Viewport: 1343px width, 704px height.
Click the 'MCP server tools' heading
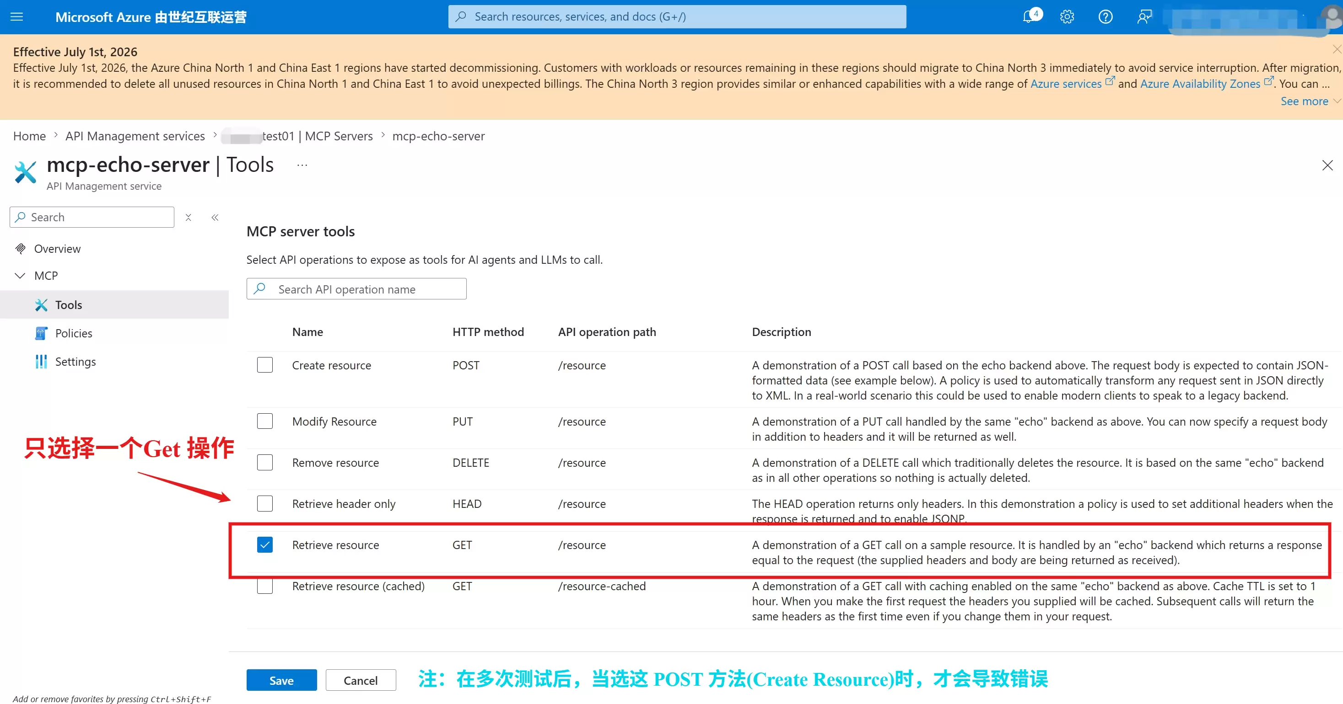click(x=301, y=231)
